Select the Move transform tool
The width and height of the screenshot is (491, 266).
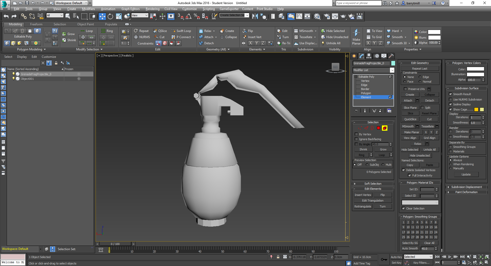(x=102, y=16)
